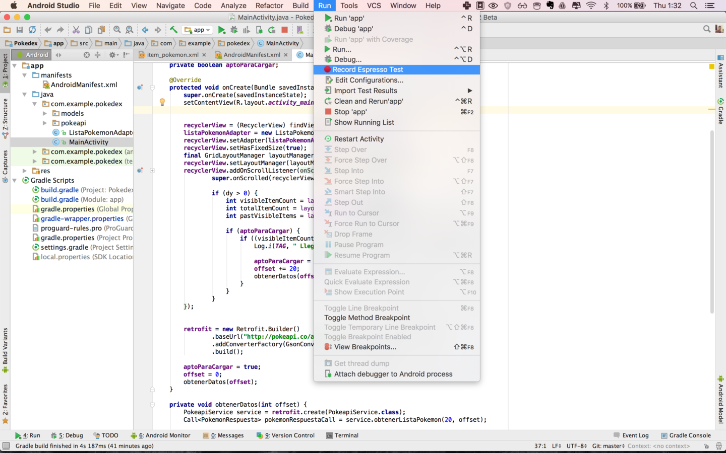This screenshot has width=726, height=453.
Task: Collapse the Gradle Scripts node
Action: pyautogui.click(x=15, y=180)
